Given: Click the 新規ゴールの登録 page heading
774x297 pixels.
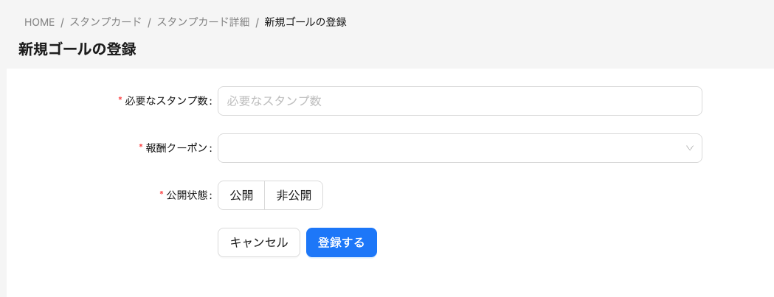Looking at the screenshot, I should pos(77,49).
